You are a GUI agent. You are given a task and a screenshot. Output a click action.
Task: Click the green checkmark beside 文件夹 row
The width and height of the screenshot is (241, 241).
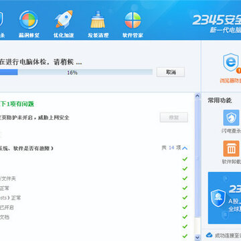185,178
